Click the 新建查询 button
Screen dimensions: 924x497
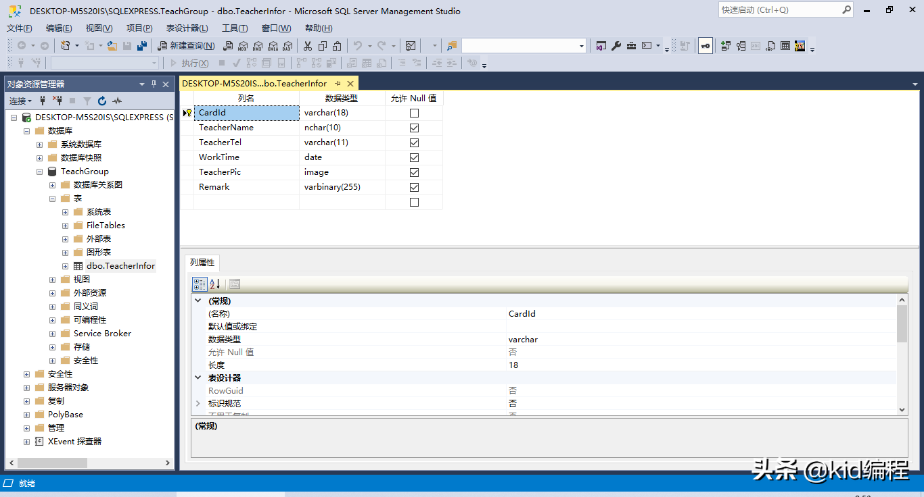[187, 46]
